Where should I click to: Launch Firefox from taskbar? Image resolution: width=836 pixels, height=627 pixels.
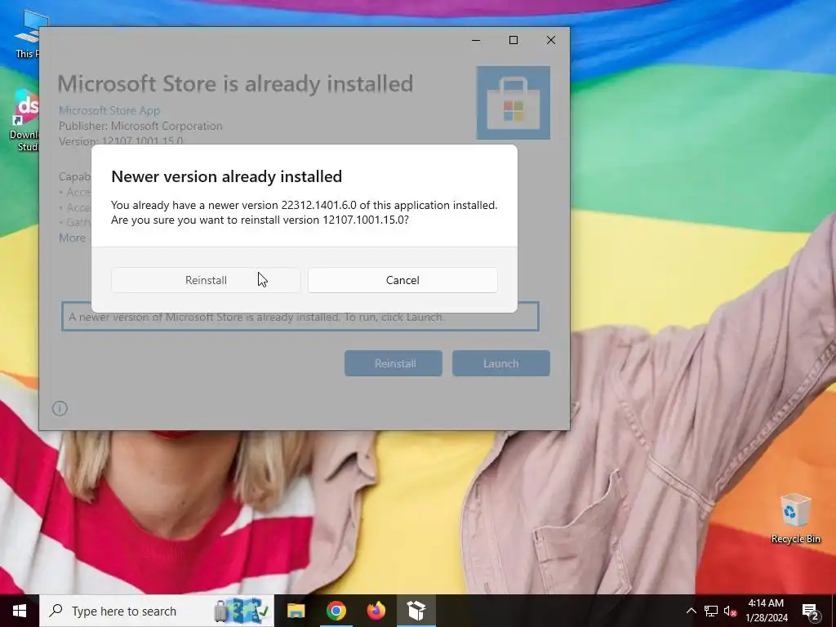(x=376, y=611)
